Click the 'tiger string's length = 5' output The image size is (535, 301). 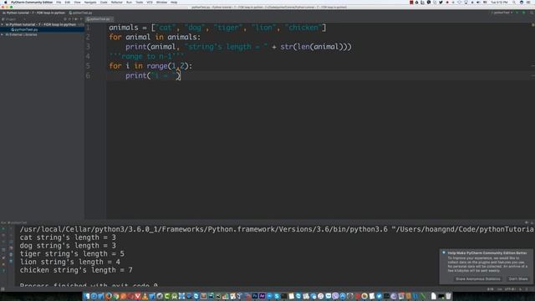click(x=72, y=254)
